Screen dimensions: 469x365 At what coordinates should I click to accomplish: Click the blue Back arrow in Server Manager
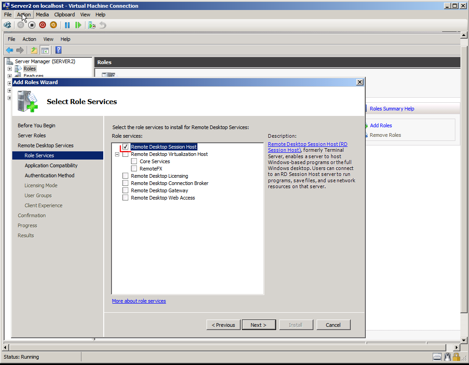click(x=10, y=50)
